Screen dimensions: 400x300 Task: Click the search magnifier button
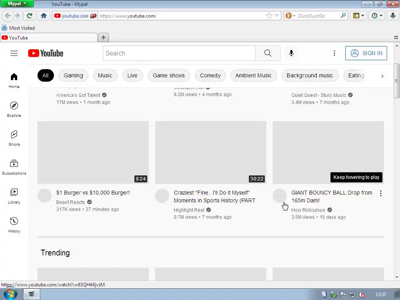click(268, 53)
